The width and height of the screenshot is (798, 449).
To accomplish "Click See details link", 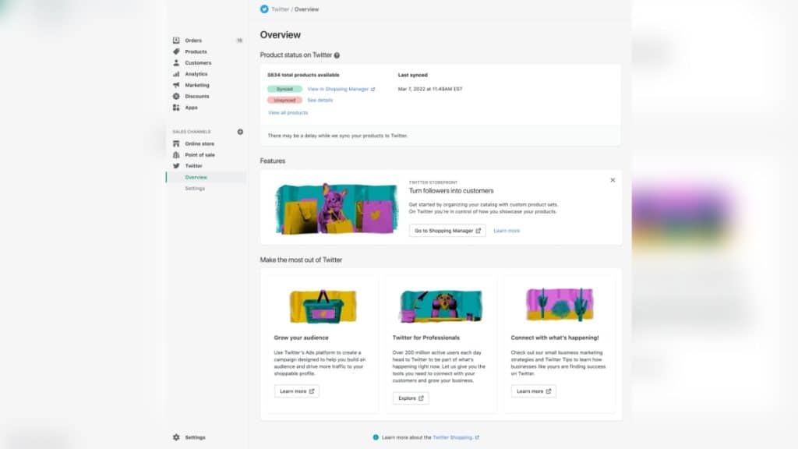I will pos(320,101).
